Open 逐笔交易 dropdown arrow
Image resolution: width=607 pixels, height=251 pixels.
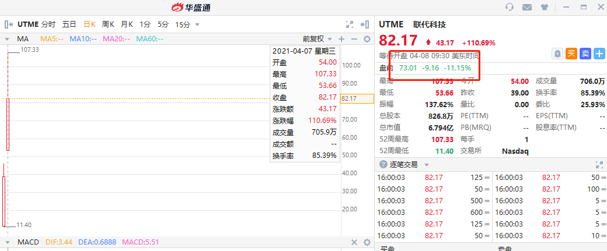click(x=427, y=165)
